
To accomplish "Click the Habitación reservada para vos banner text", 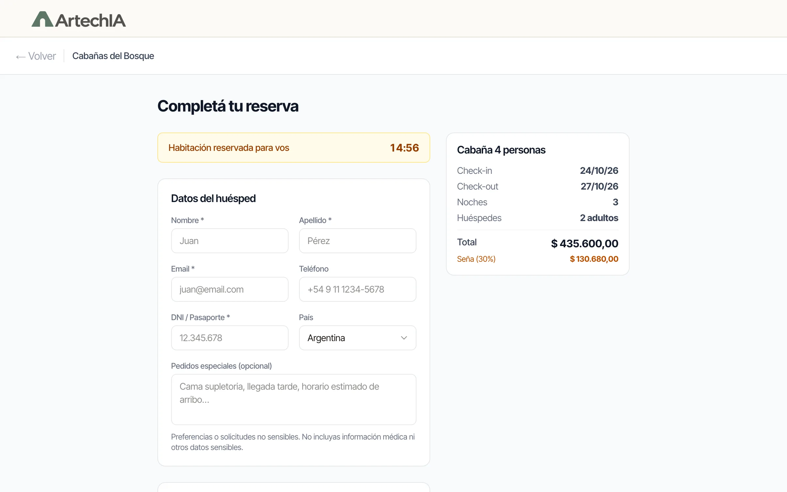I will 229,148.
